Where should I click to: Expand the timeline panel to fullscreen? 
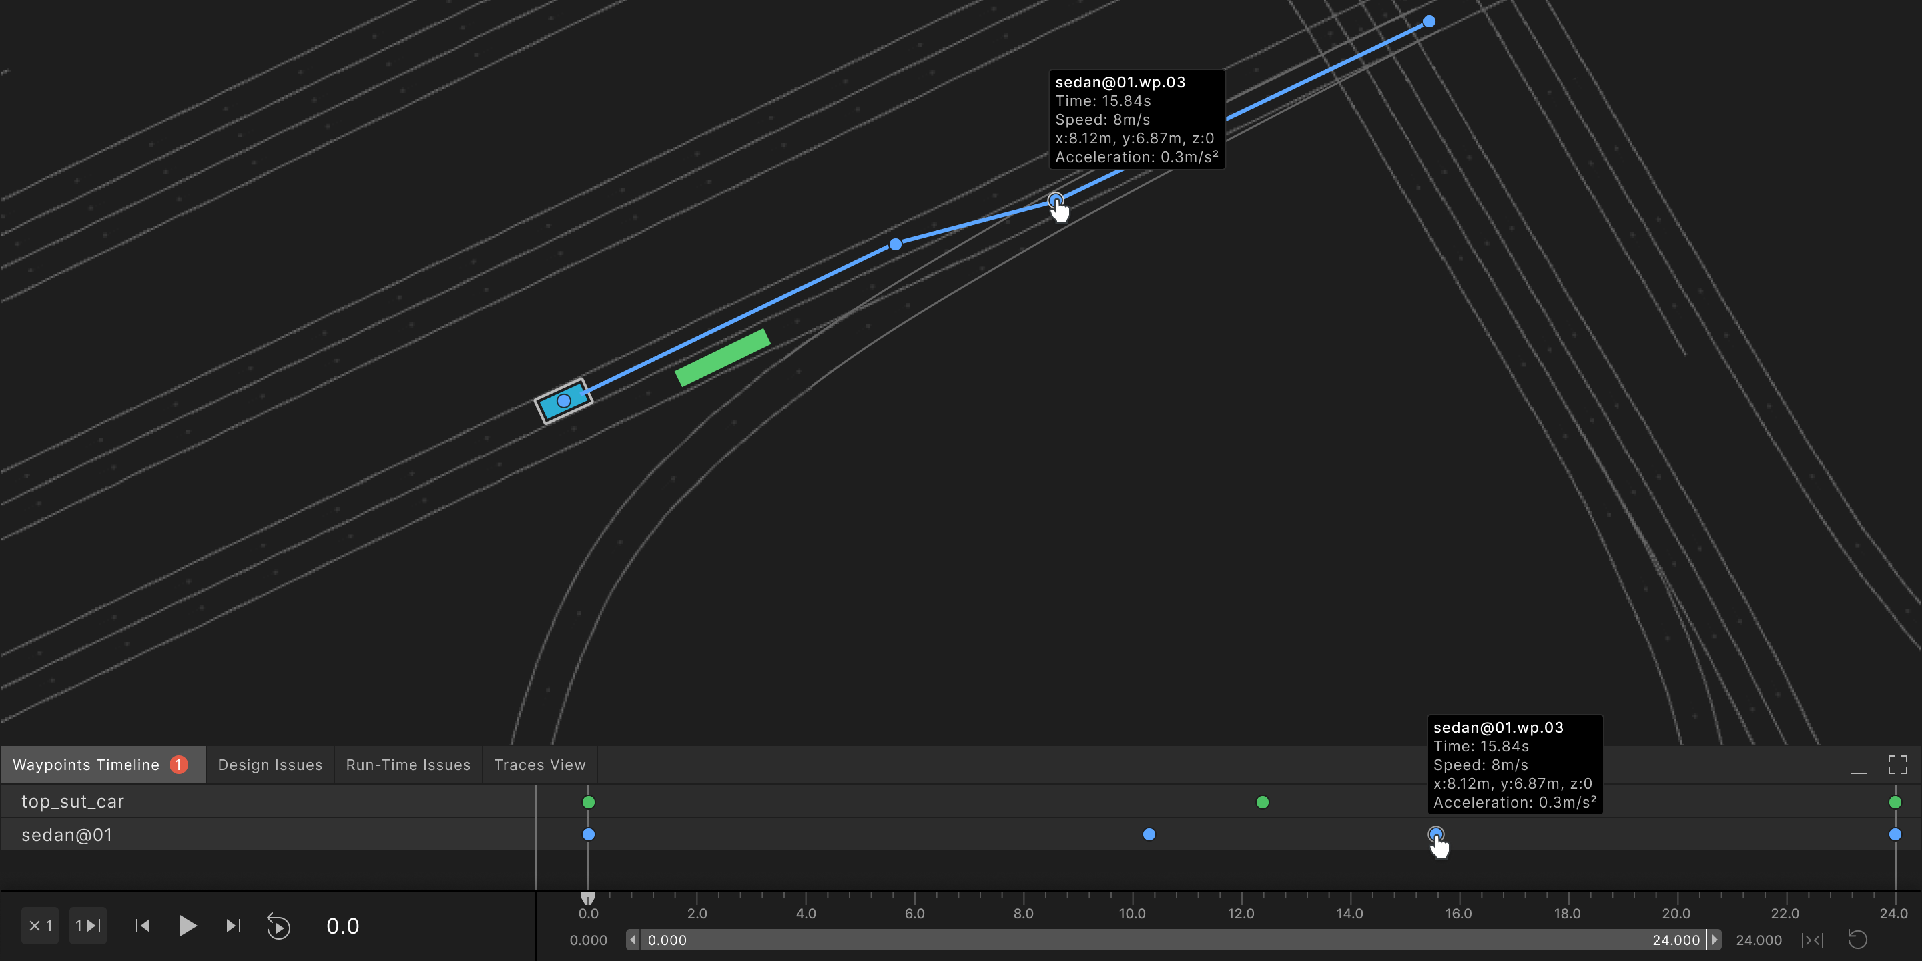click(1897, 765)
